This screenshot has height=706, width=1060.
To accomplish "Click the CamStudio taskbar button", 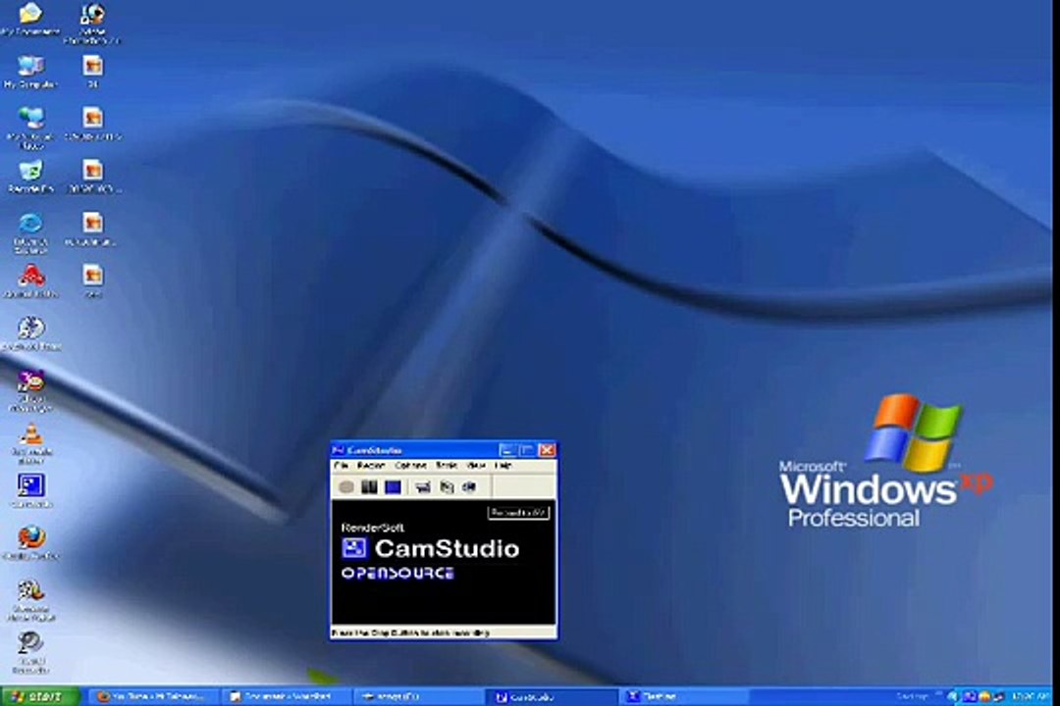I will click(x=551, y=696).
